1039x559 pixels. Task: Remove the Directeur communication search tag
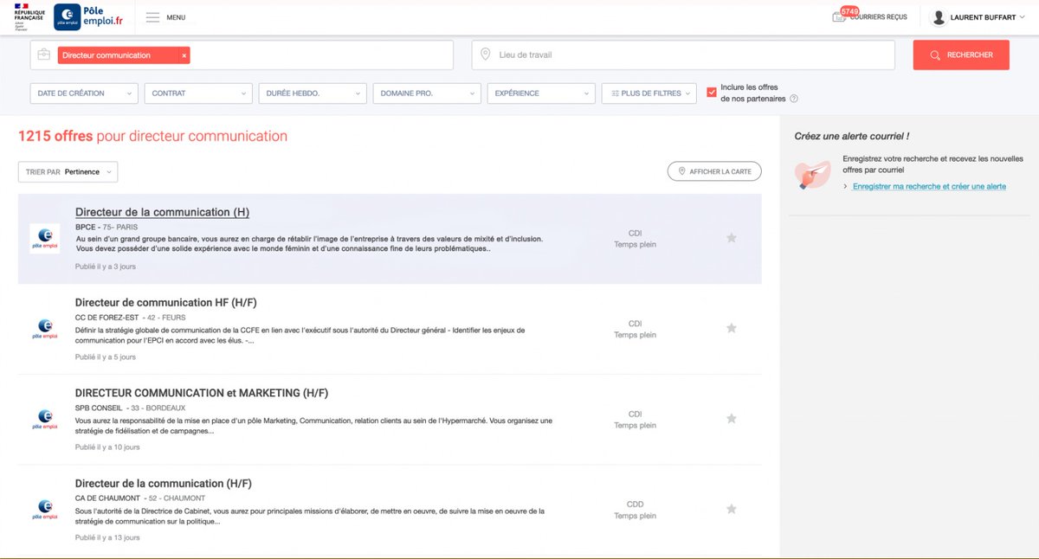click(x=184, y=55)
